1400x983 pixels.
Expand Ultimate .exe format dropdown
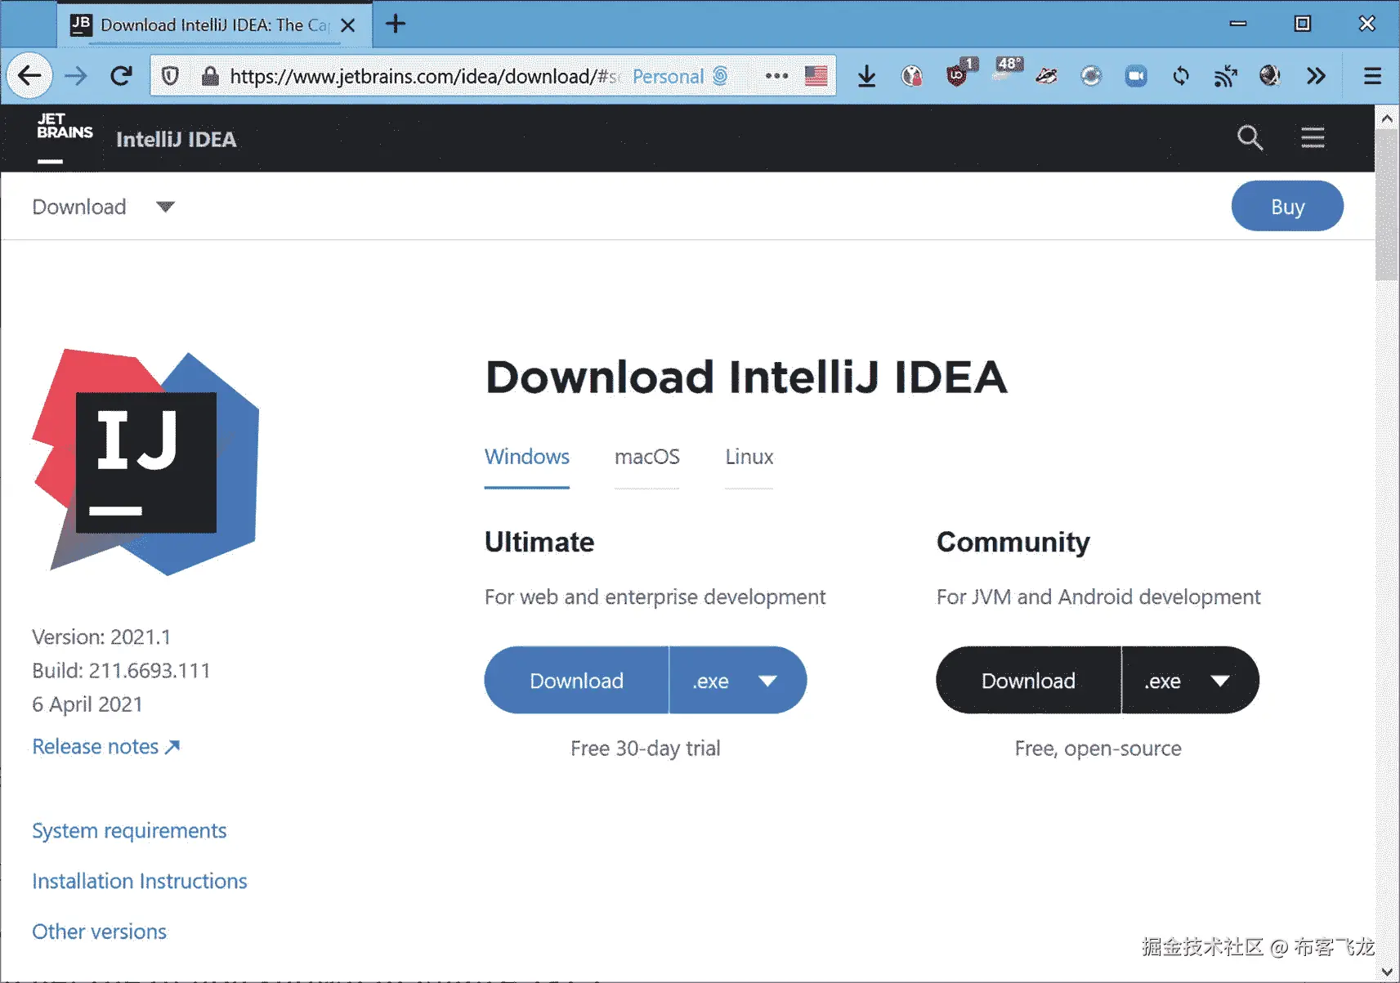coord(738,681)
